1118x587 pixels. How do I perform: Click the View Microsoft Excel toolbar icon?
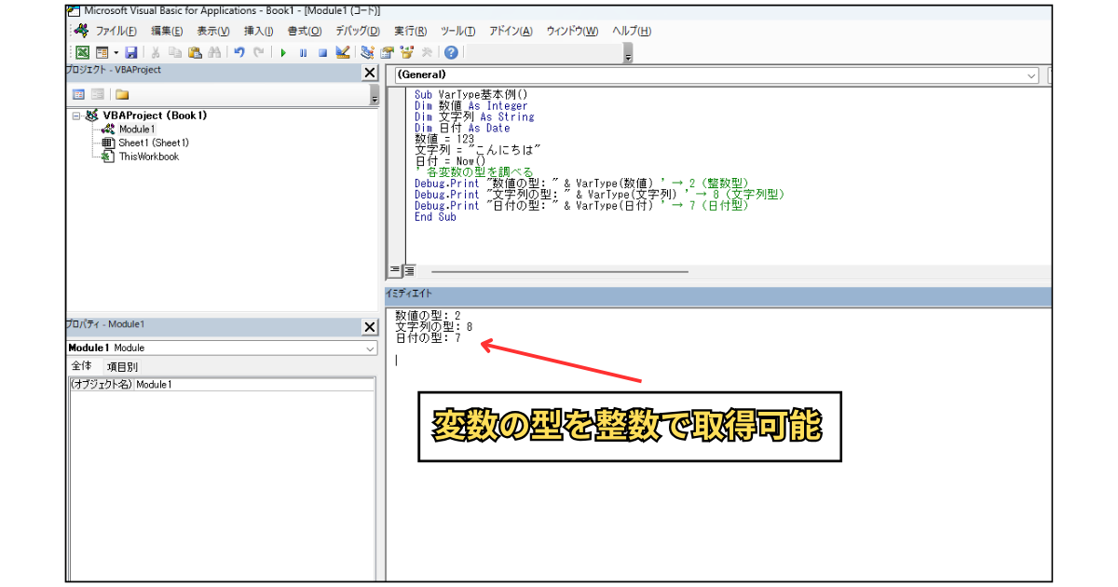[x=82, y=53]
